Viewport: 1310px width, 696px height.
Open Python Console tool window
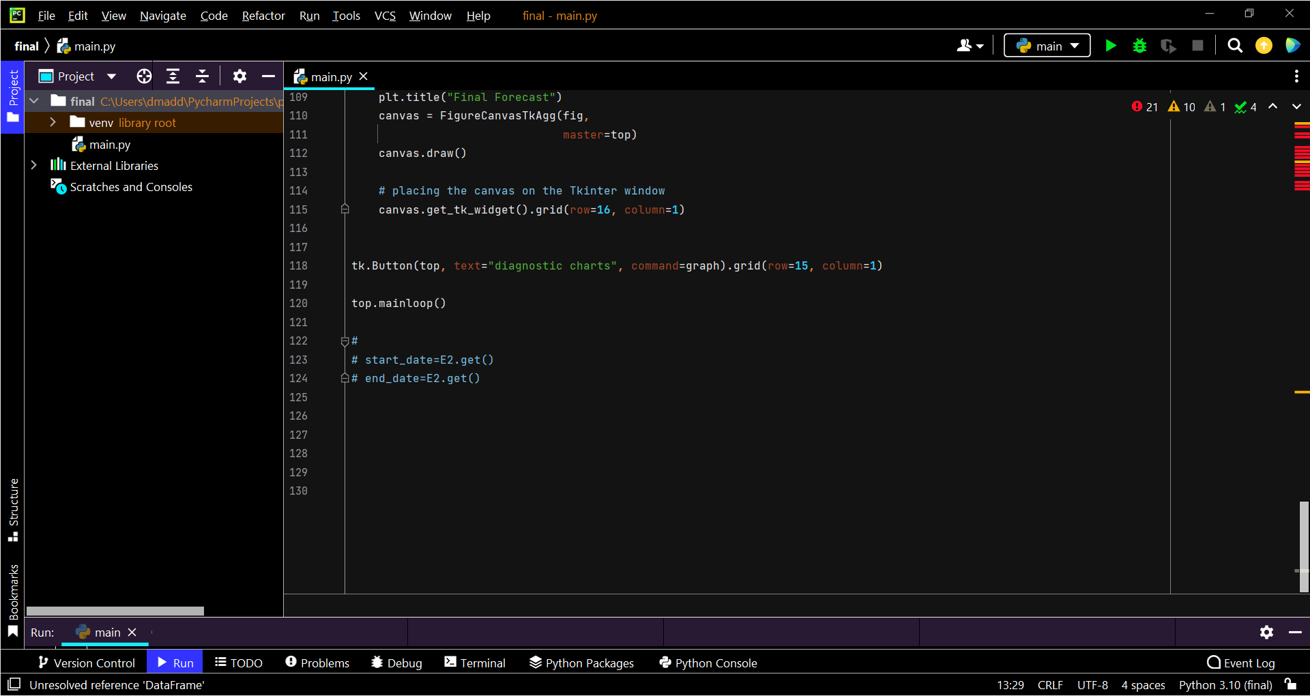[x=708, y=663]
